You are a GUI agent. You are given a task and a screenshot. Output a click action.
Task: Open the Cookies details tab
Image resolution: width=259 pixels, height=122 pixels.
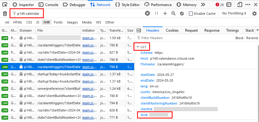(172, 30)
